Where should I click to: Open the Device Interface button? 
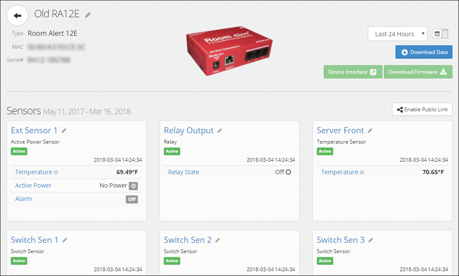pos(353,72)
